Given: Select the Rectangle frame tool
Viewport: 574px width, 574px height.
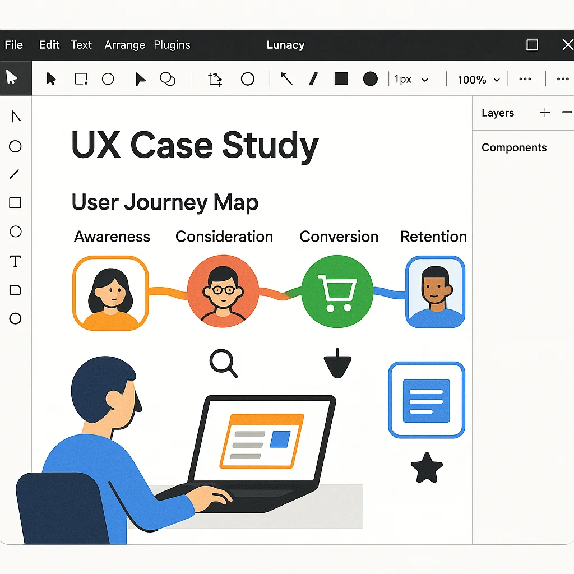Looking at the screenshot, I should [81, 79].
